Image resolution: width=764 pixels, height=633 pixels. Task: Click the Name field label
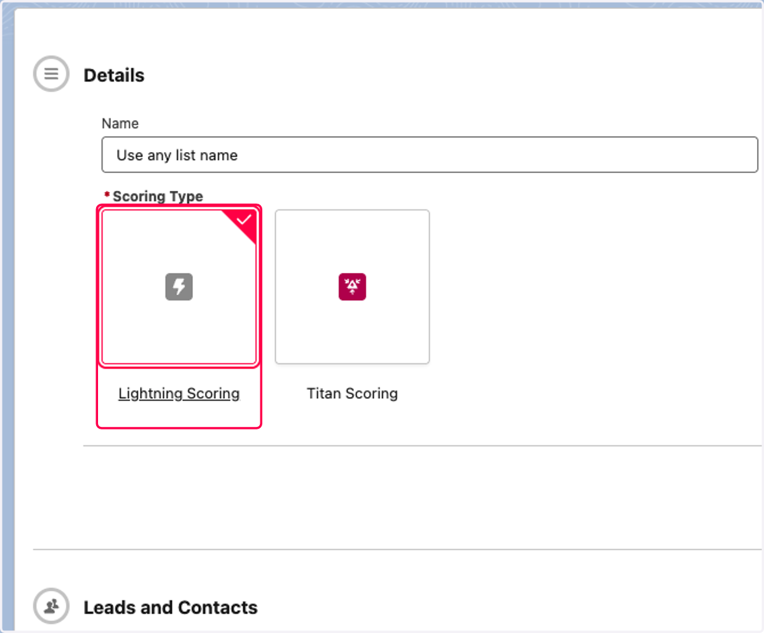120,123
